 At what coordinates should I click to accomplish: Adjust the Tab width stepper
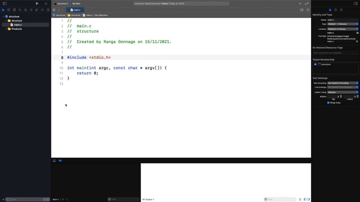click(x=341, y=97)
